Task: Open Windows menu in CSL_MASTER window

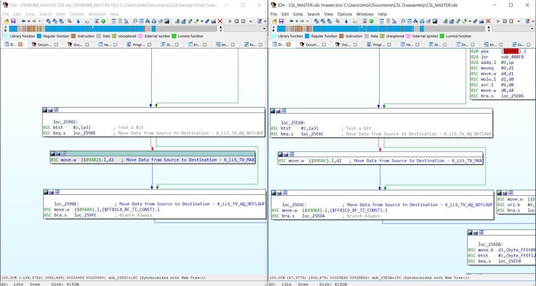Action: (365, 14)
